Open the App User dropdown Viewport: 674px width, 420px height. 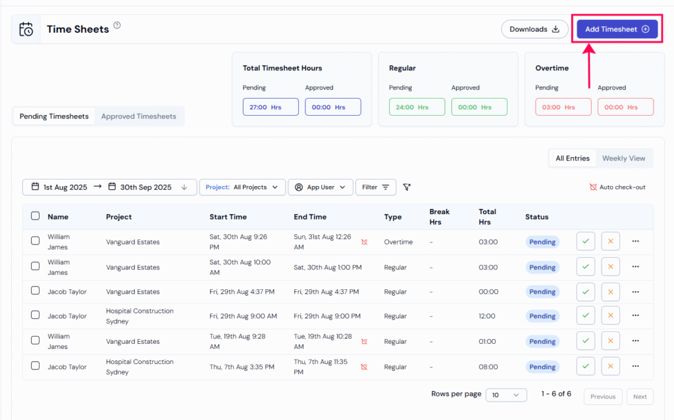(320, 187)
